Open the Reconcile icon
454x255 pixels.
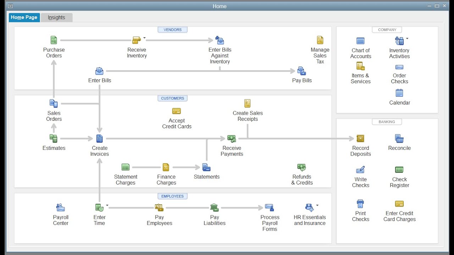[399, 138]
